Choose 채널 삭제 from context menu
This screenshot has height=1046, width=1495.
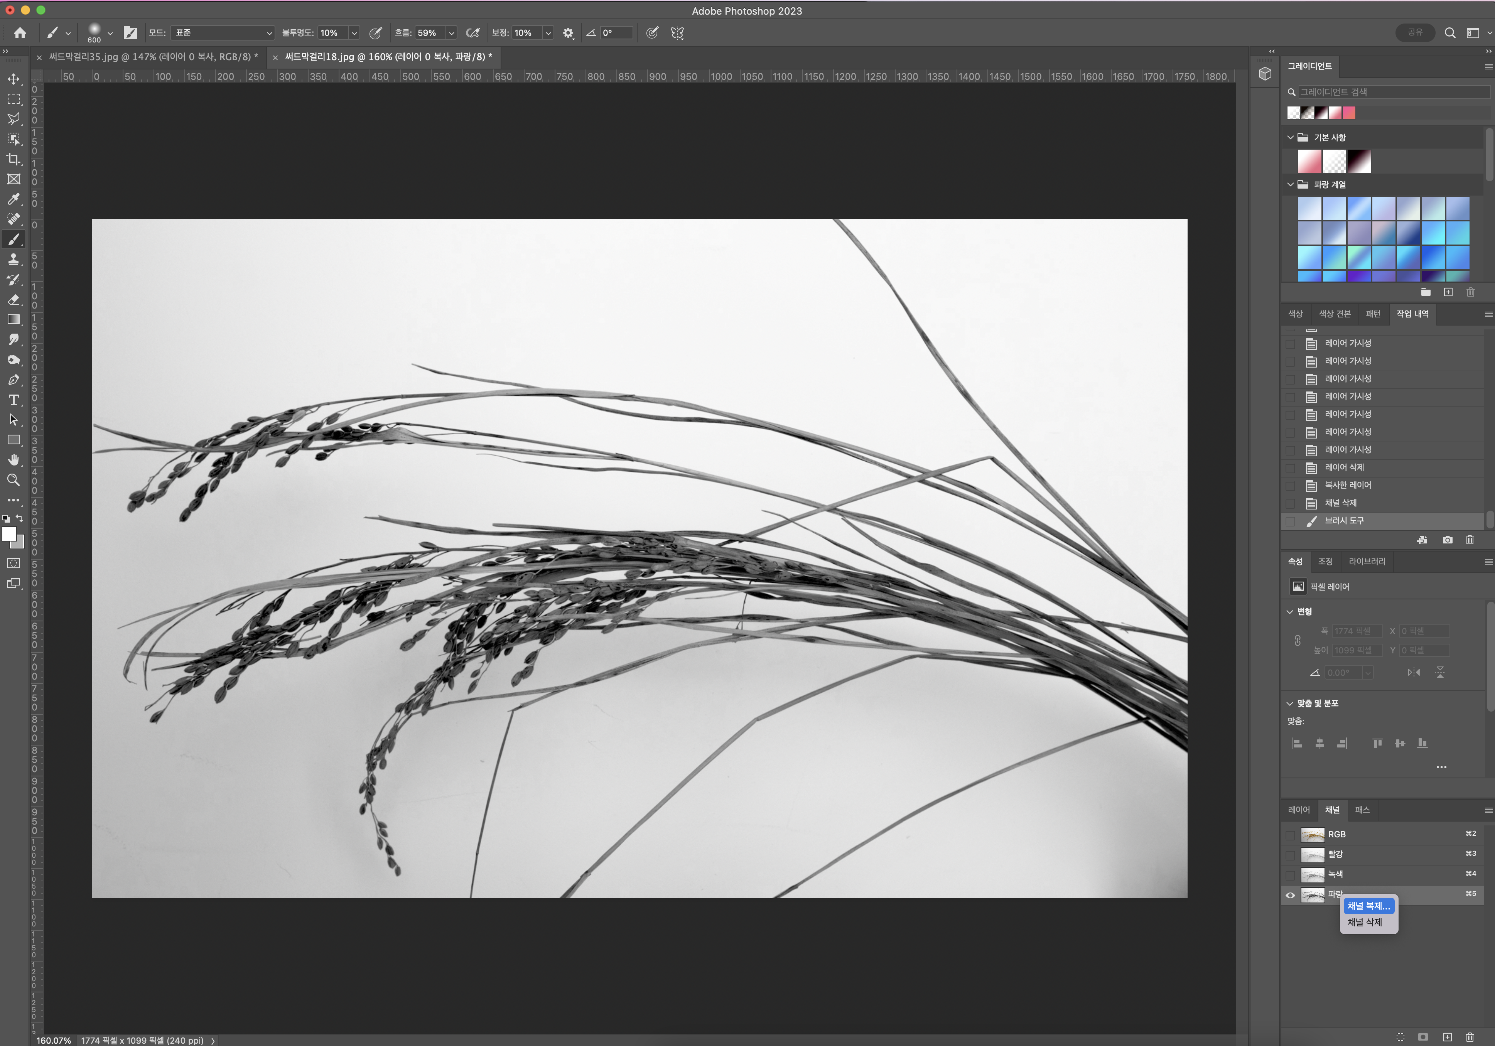(x=1365, y=922)
